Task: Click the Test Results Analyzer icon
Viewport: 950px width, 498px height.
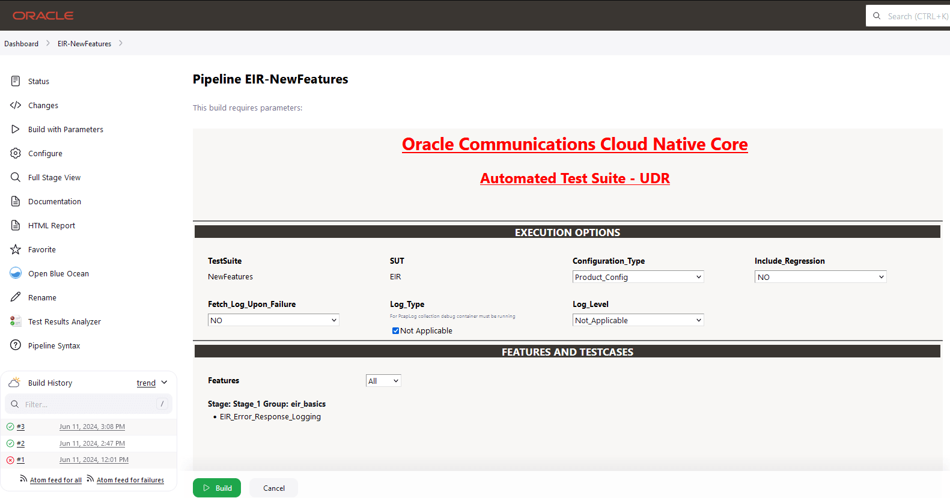Action: [16, 321]
